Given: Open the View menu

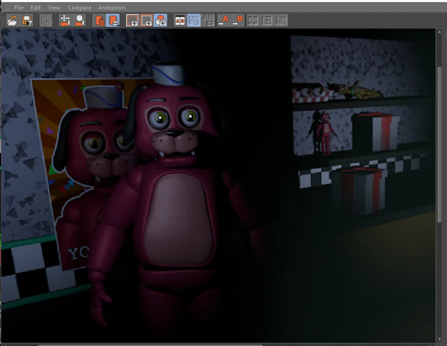Looking at the screenshot, I should (x=54, y=7).
